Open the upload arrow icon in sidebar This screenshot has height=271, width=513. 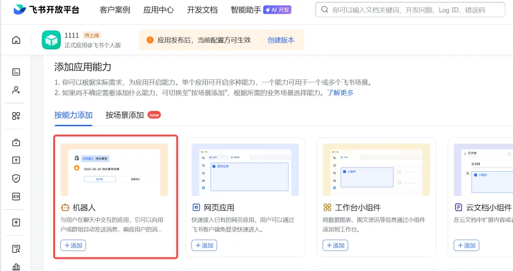[x=16, y=223]
